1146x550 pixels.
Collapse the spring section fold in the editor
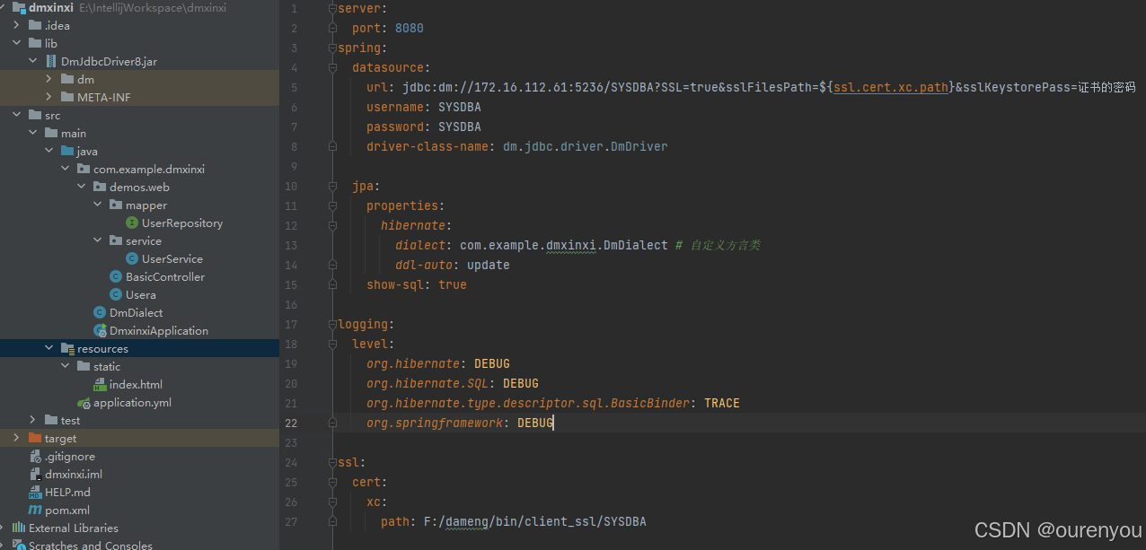tap(331, 47)
